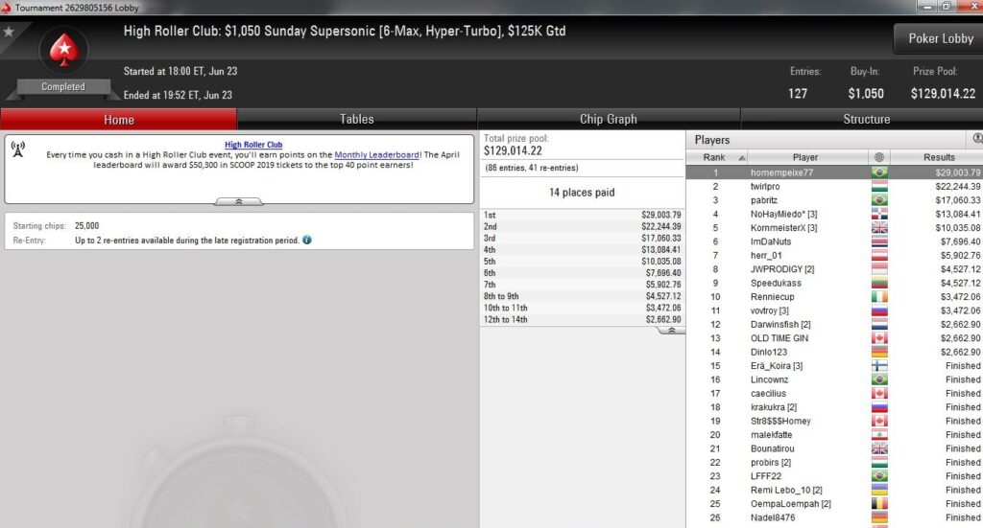Click Brazil flag beside homempeixe77
983x528 pixels.
click(x=879, y=172)
